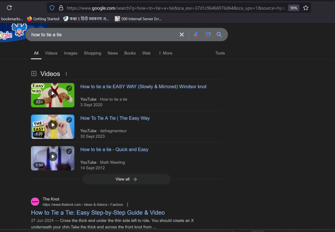Click the 'defragmenteur' channel name
The height and width of the screenshot is (232, 335).
114,131
